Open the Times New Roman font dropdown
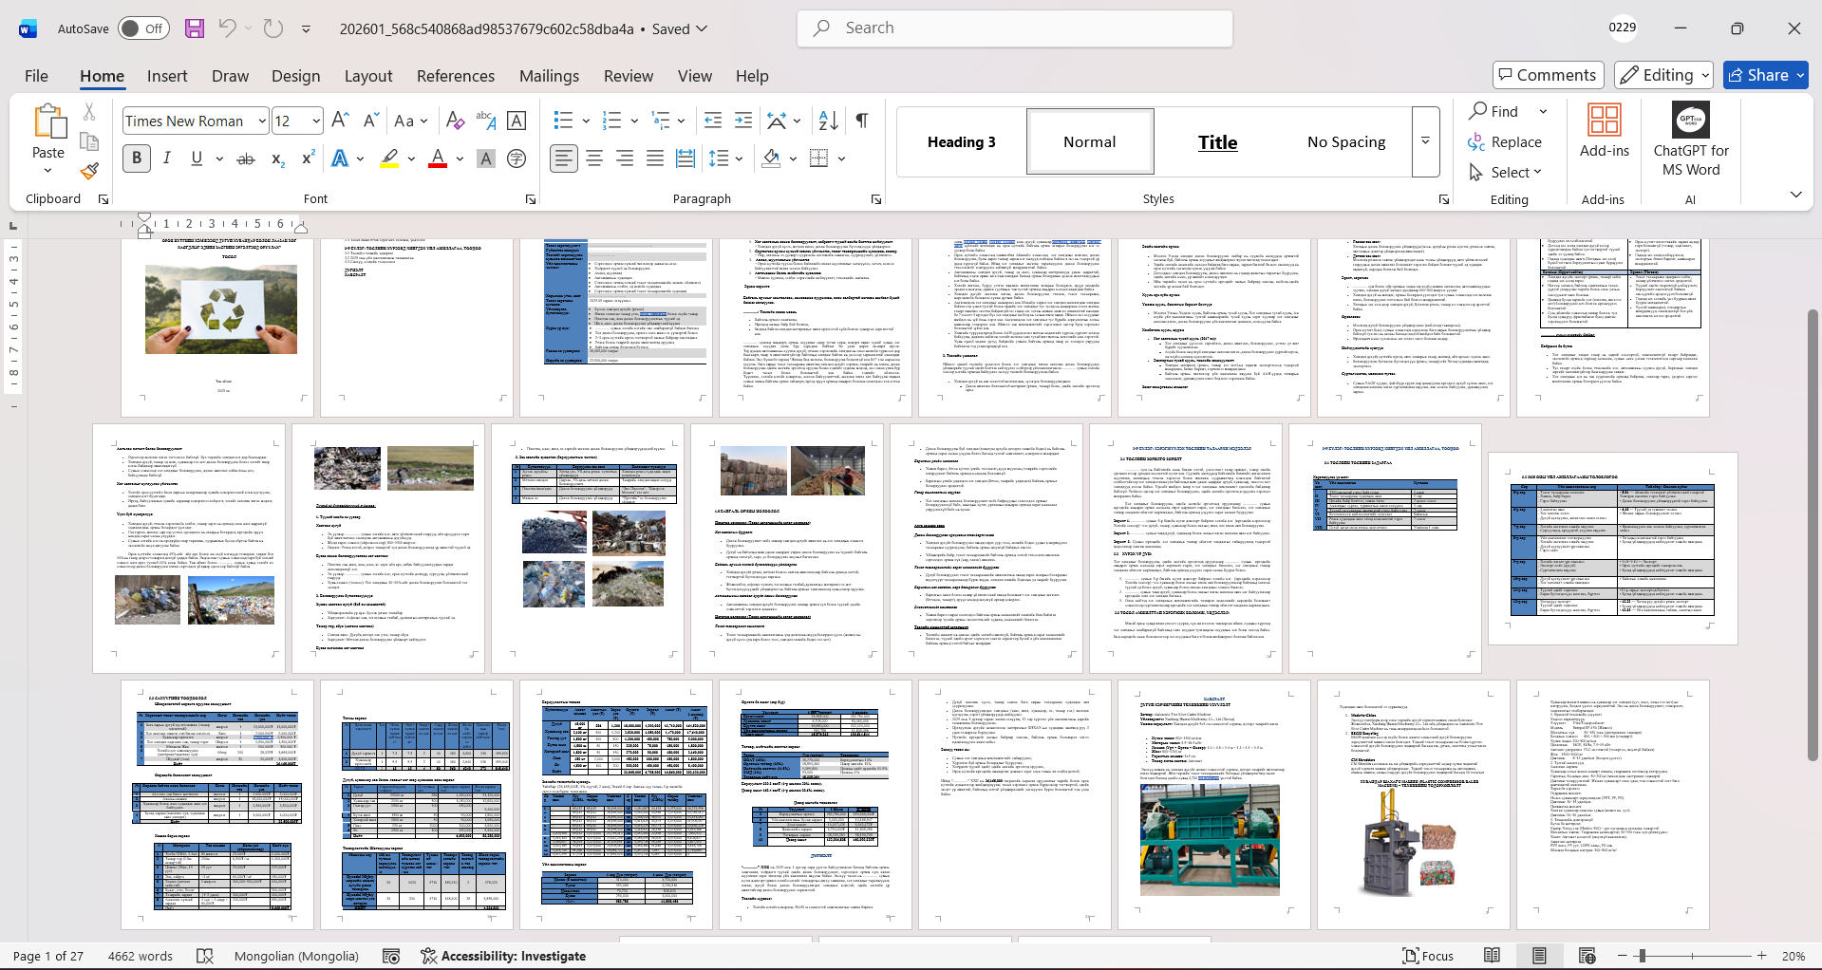 [x=262, y=121]
